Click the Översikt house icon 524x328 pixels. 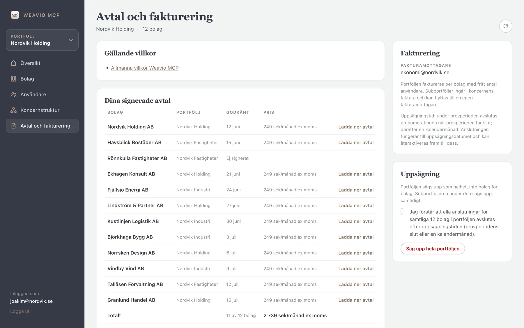pyautogui.click(x=13, y=63)
